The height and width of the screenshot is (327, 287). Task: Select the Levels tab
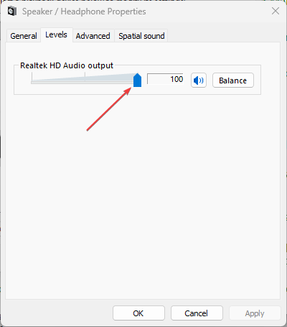(56, 35)
